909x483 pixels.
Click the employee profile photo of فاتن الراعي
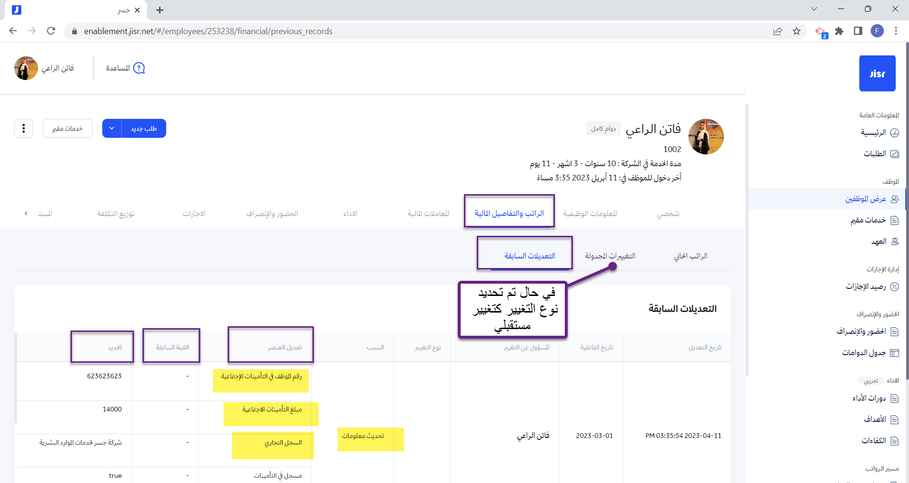tap(705, 137)
